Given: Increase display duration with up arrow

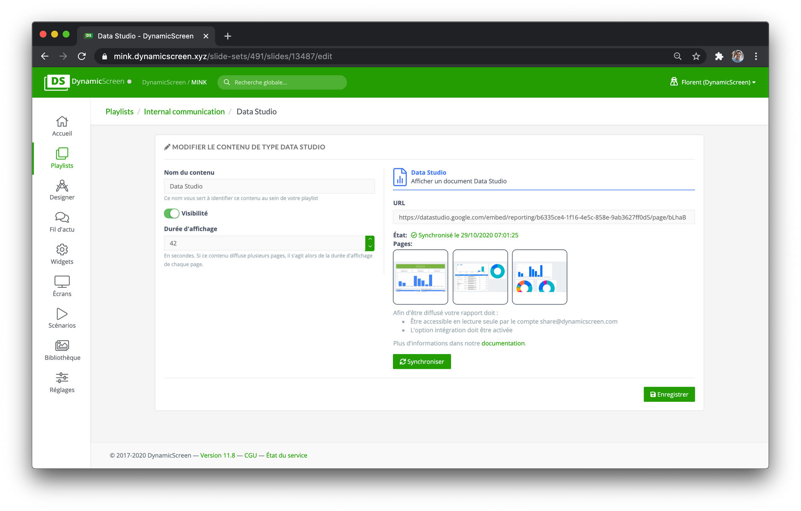Looking at the screenshot, I should pyautogui.click(x=370, y=239).
